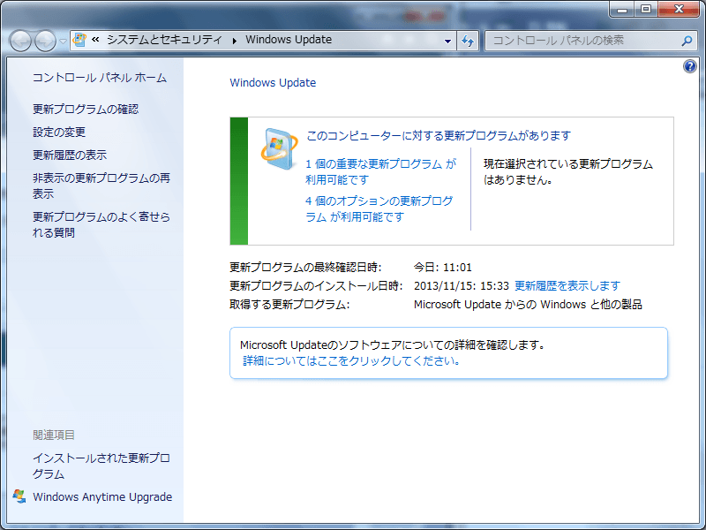Screen dimensions: 706x530
Task: Open 1 個の重要な更新プログラム link
Action: (x=381, y=171)
